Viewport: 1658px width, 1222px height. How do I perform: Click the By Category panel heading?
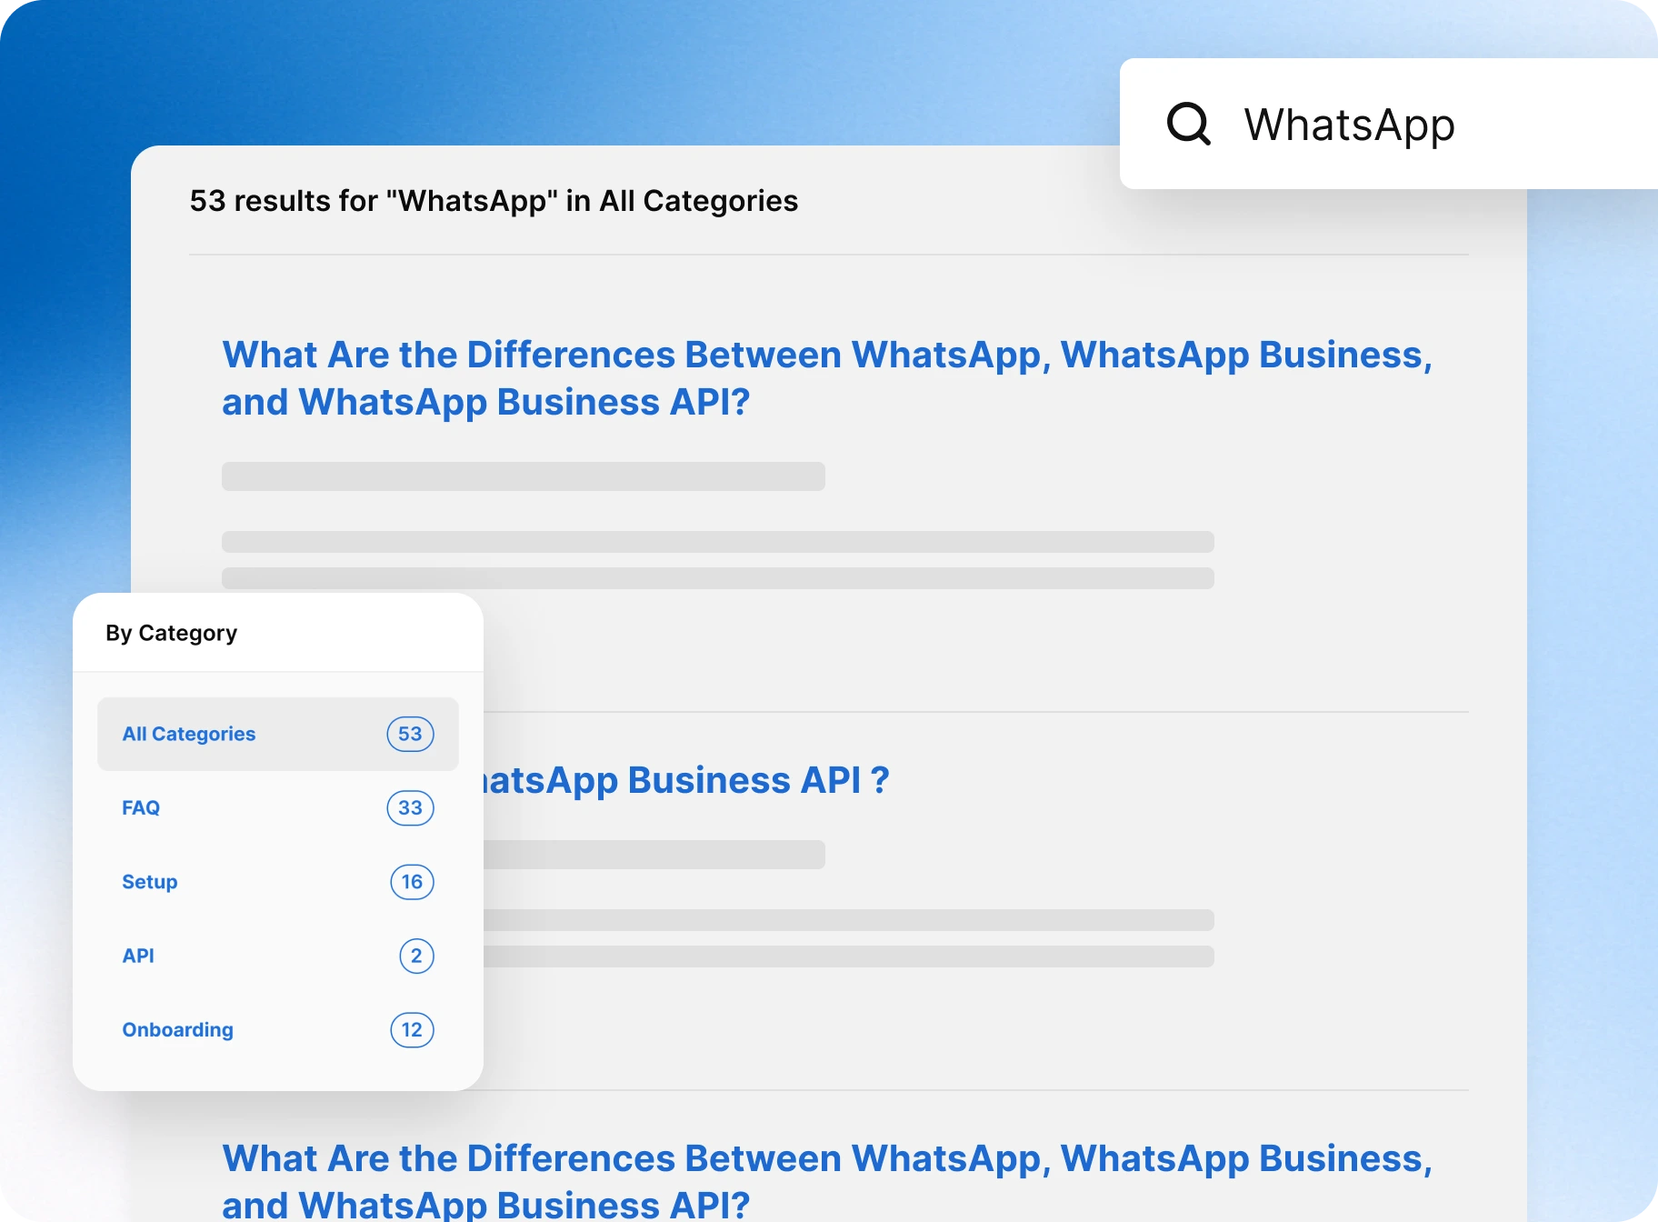[171, 633]
